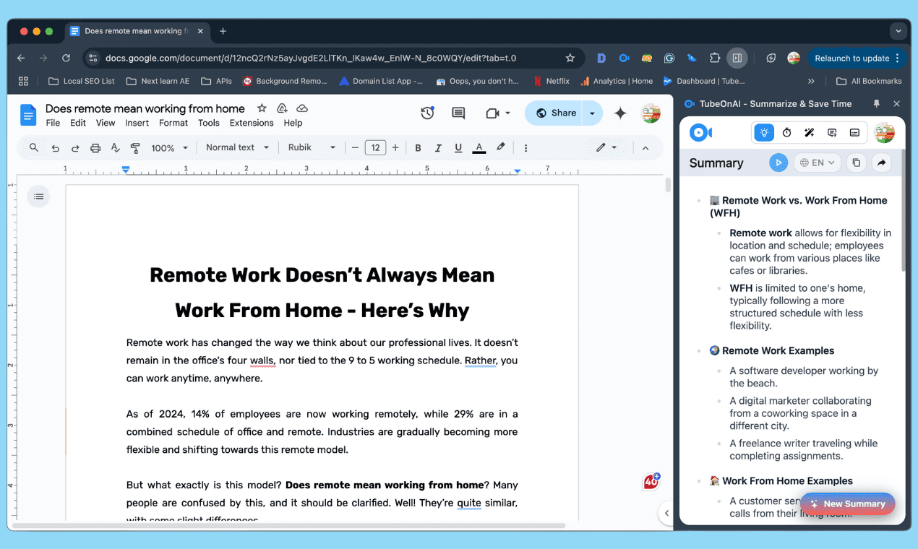Viewport: 918px width, 549px height.
Task: Open the editing mode pencil dropdown
Action: pyautogui.click(x=606, y=147)
